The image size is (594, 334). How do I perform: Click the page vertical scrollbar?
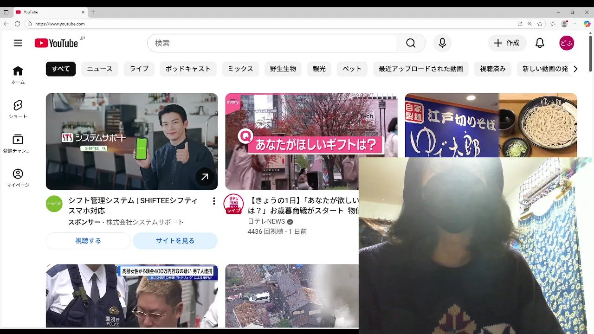590,53
